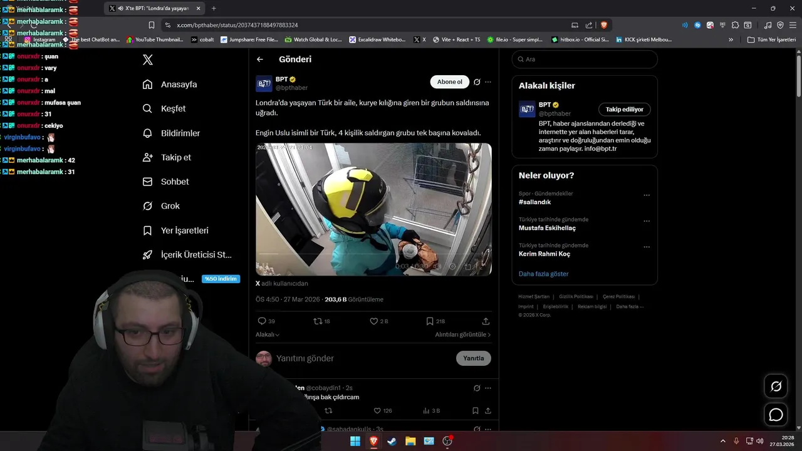Click Grok icon on BPT post header

(477, 82)
